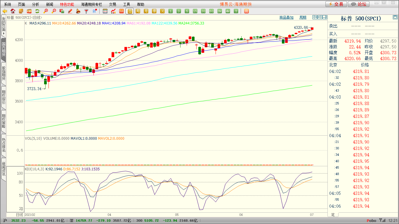Select the 期权报价 side tab

4,97
